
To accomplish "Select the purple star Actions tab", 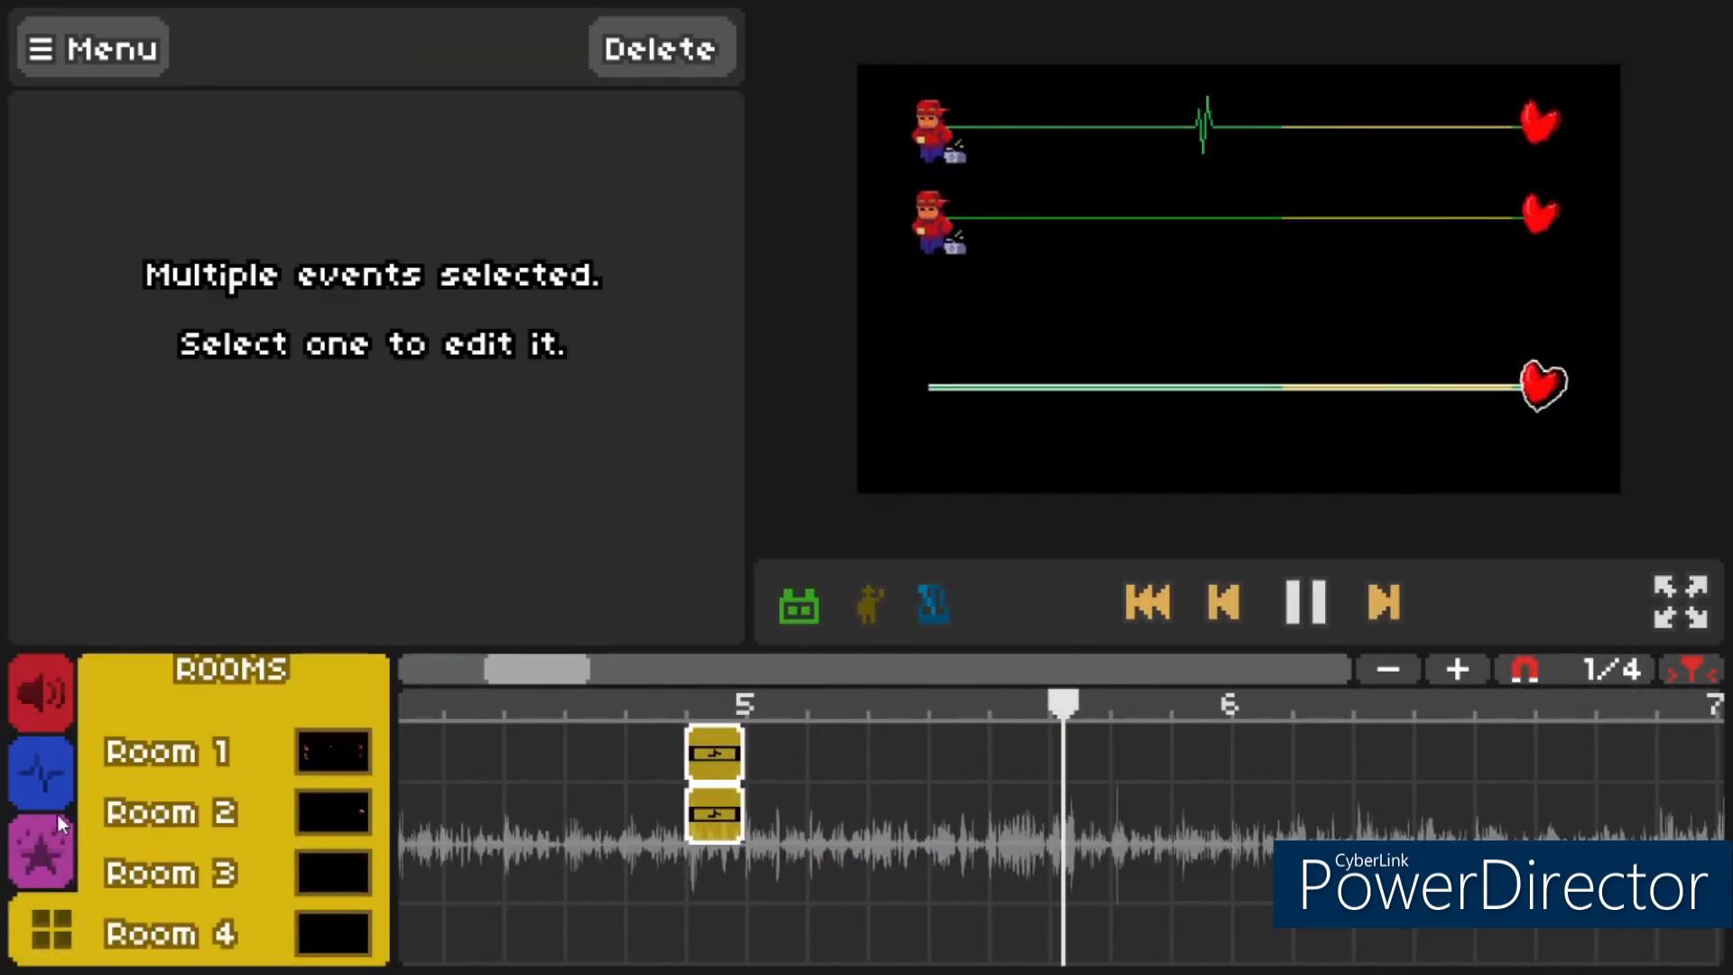I will (x=42, y=852).
